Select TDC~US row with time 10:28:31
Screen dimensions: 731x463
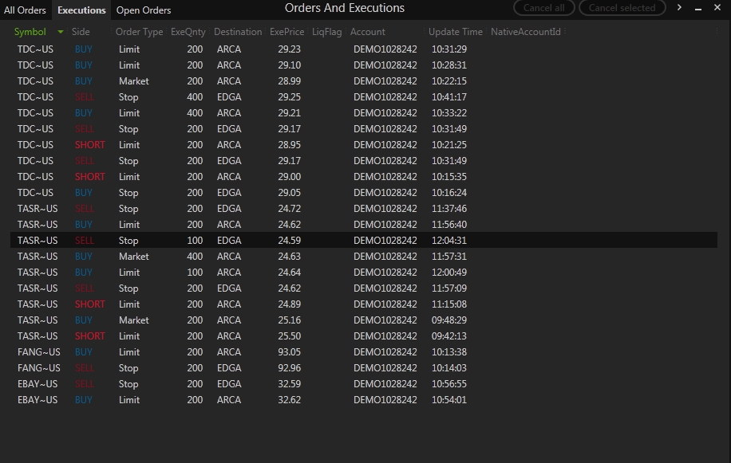(x=364, y=65)
